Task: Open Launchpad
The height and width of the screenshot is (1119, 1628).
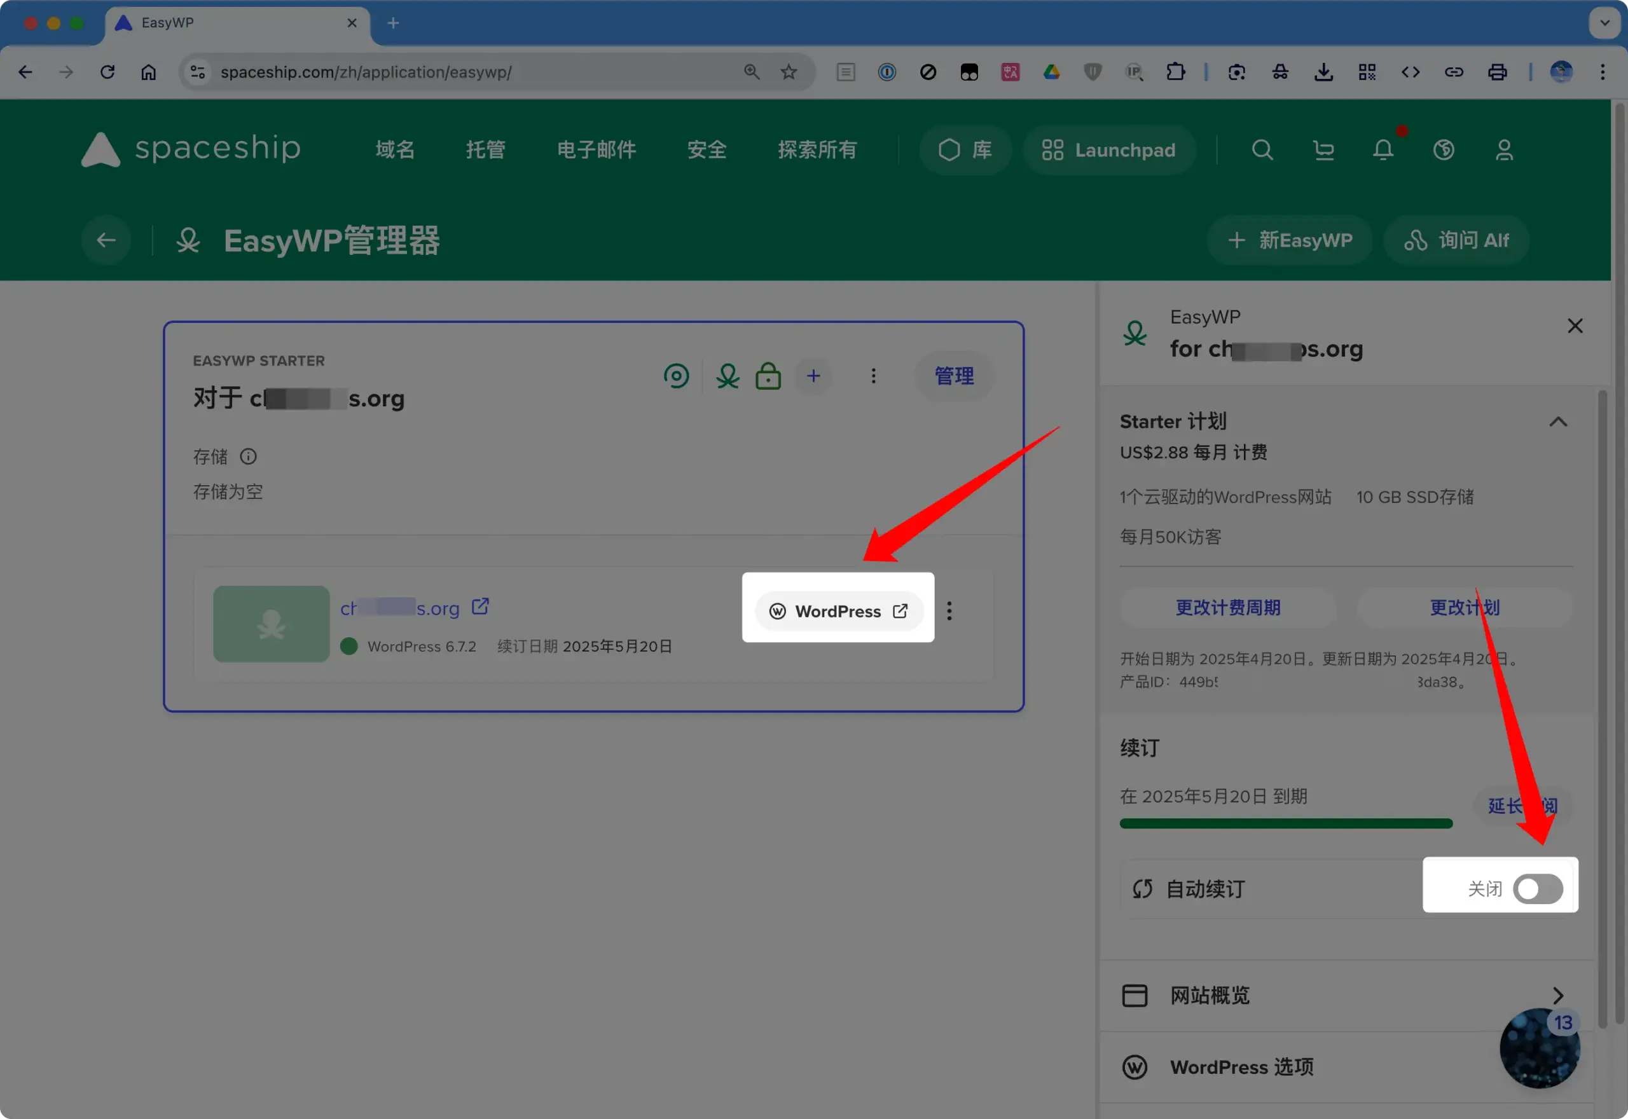Action: [1108, 149]
